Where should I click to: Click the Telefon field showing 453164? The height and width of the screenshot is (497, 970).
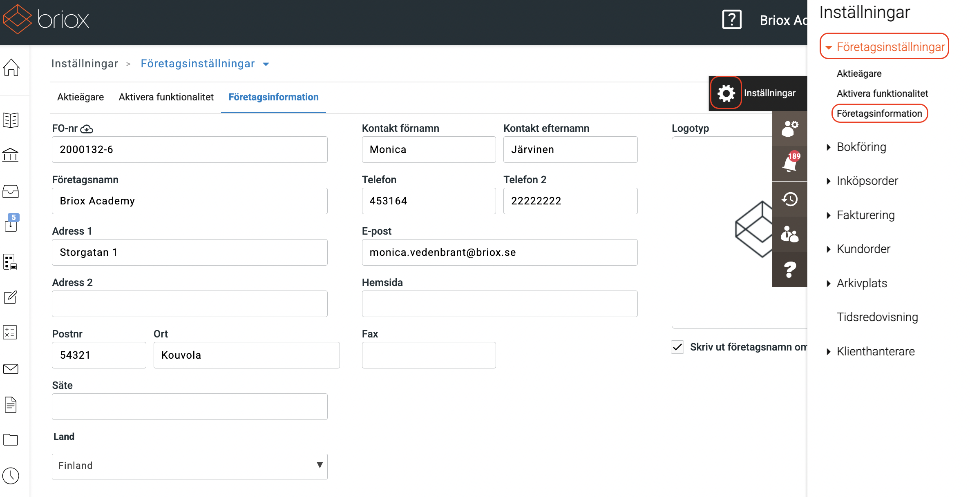(429, 201)
